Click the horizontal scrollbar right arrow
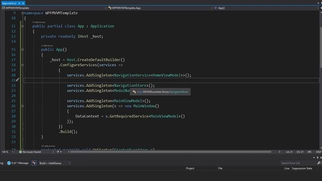The image size is (322, 181). 280,152
